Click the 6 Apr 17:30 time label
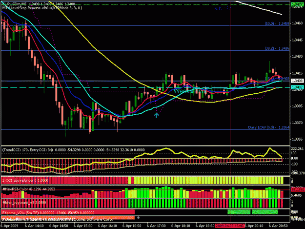Viewport: 305px width, 229px height. 156,226
